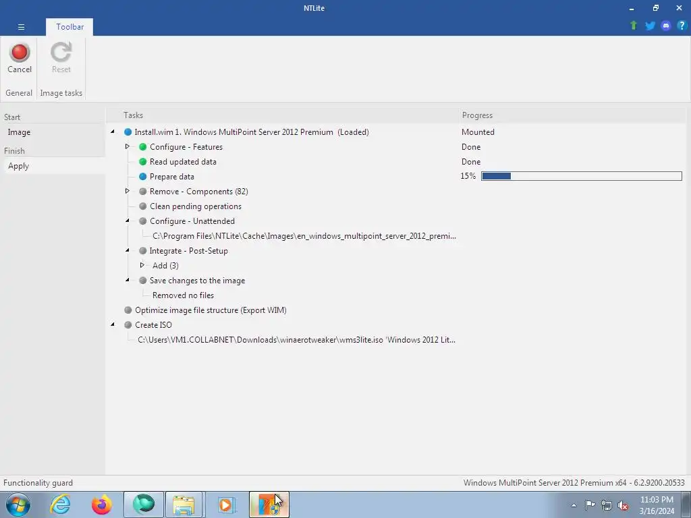Click the red Cancel button

[x=20, y=58]
